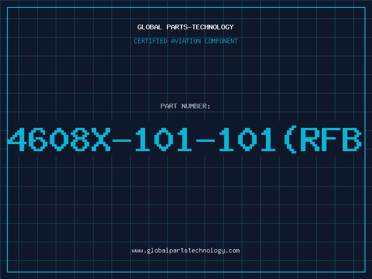
Task: Select the word COMPONENT in the subtitle
Action: [221, 41]
